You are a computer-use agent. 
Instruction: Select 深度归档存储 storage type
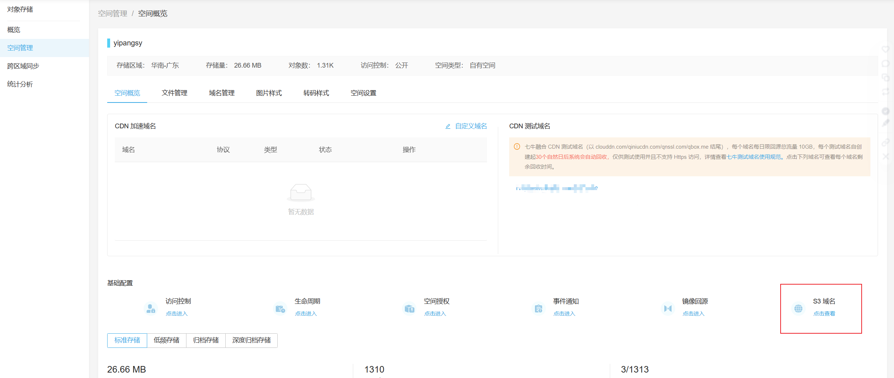tap(251, 340)
